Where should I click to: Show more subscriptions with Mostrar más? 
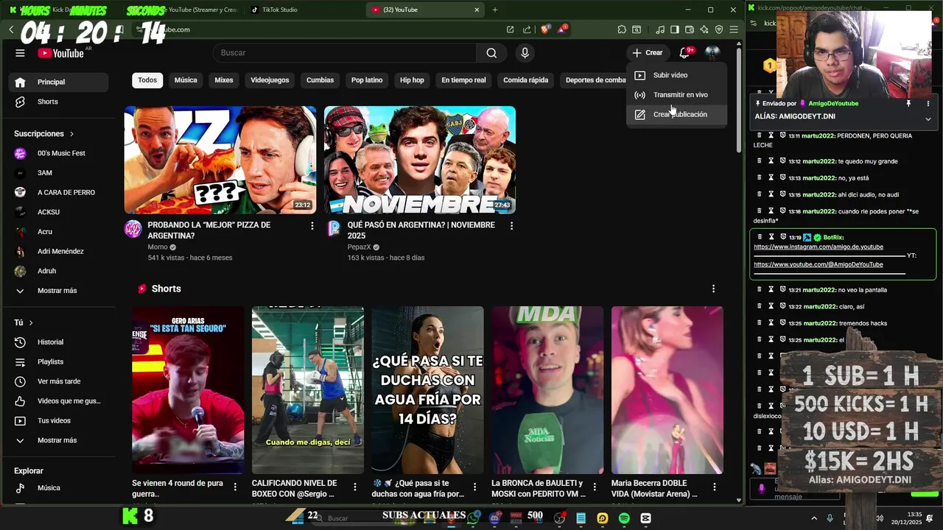(57, 291)
